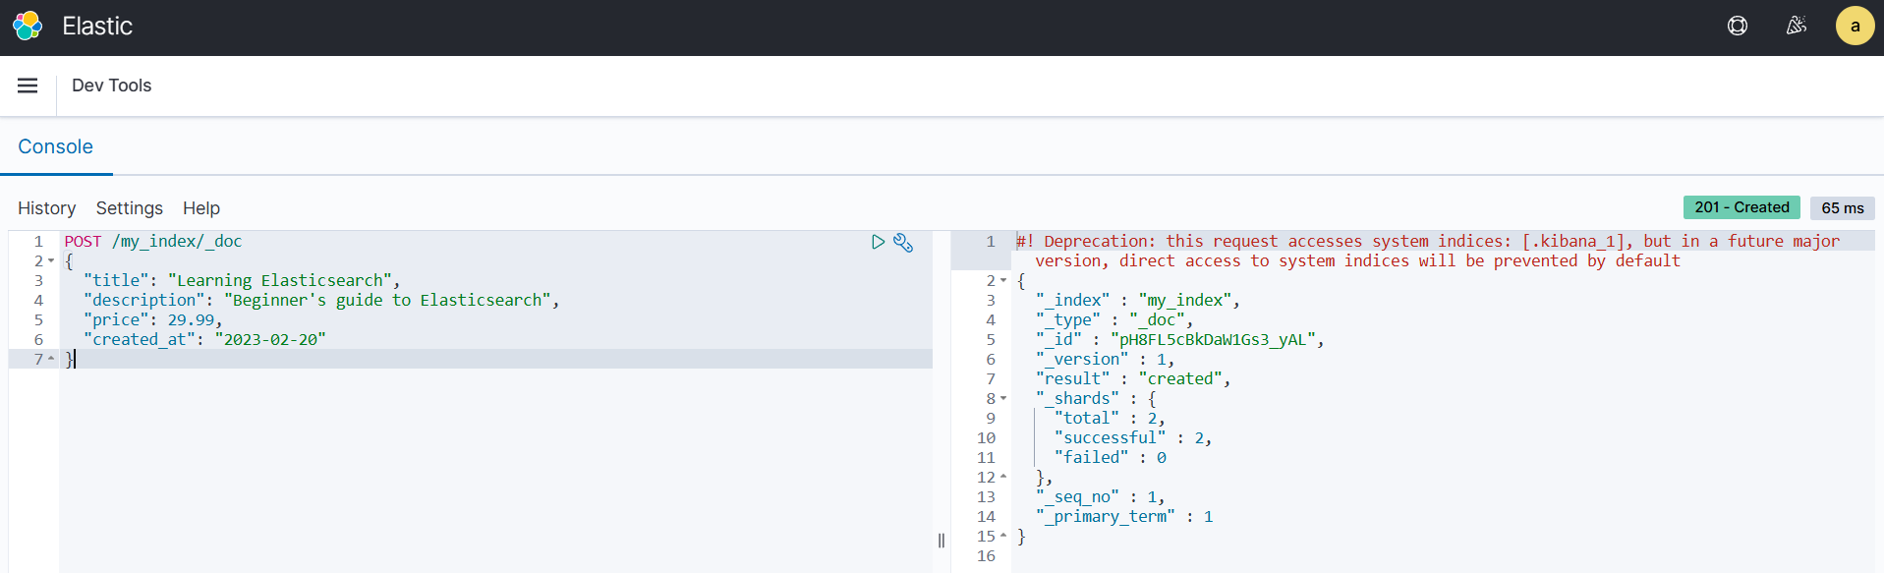This screenshot has height=573, width=1884.
Task: Click the 201 - Created status badge
Action: click(x=1741, y=207)
